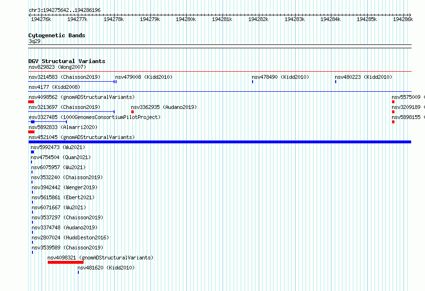This screenshot has width=425, height=291.
Task: Open the nsv3539589 (Chaisson2019) label
Action: (67, 248)
